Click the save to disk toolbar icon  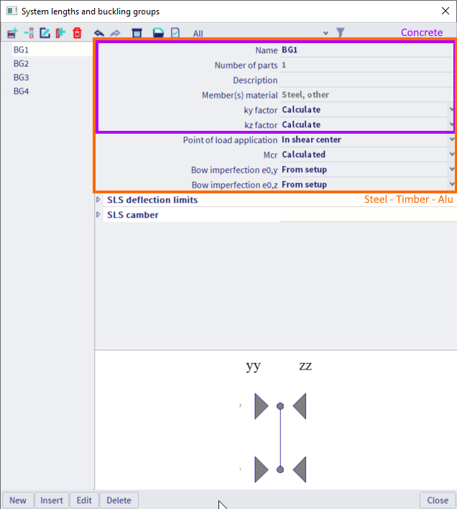[x=158, y=33]
